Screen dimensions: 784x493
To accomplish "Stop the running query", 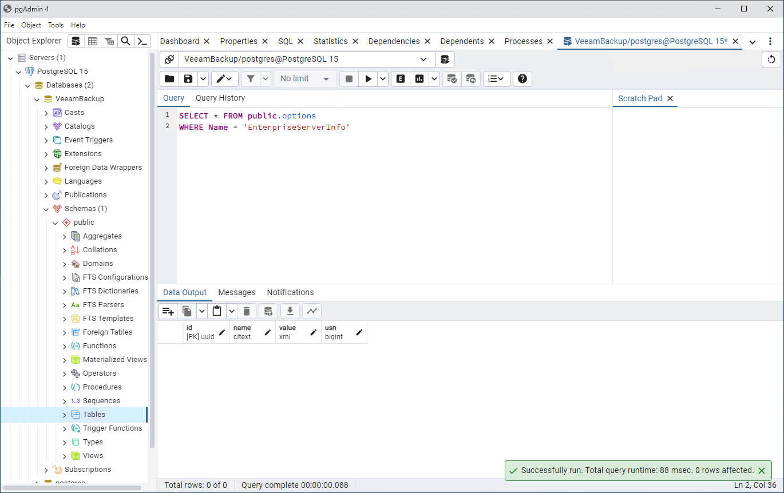I will click(x=349, y=79).
